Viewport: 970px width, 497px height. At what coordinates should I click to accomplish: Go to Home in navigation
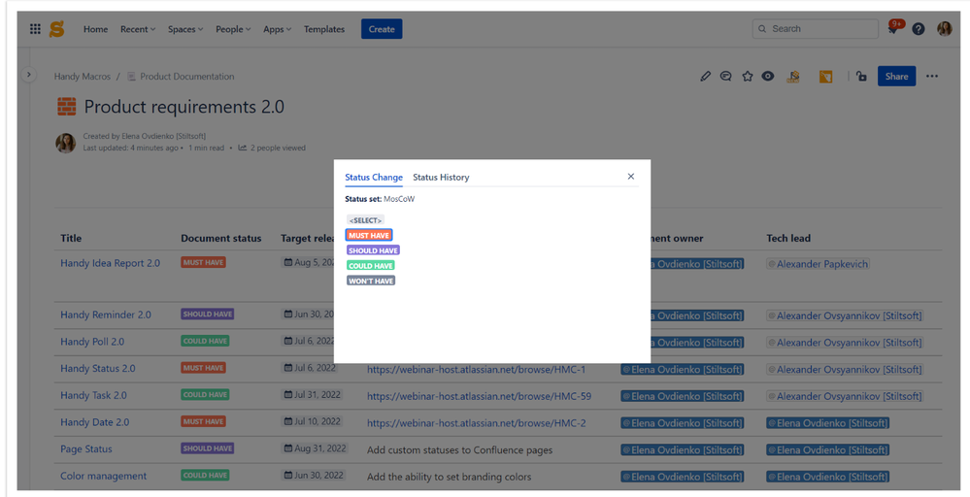[96, 29]
